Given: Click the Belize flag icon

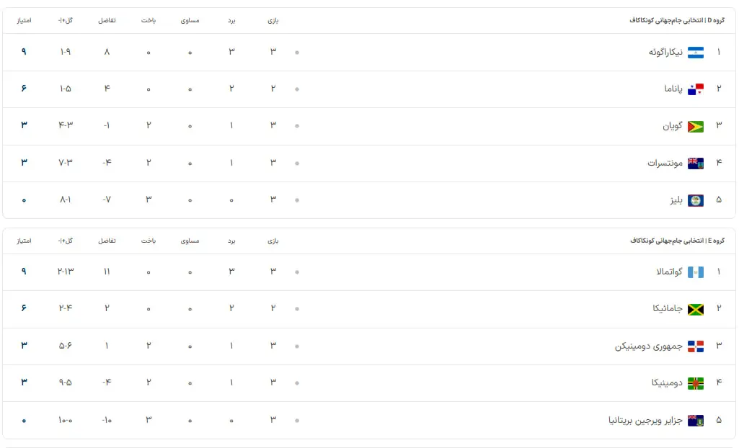Looking at the screenshot, I should pyautogui.click(x=695, y=200).
